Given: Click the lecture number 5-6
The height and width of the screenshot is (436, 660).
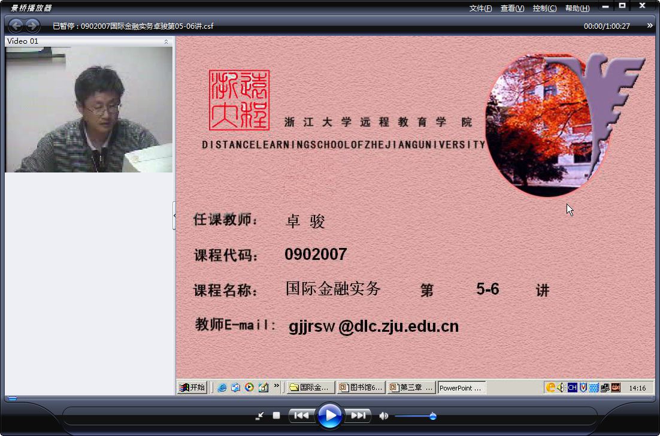Looking at the screenshot, I should (x=488, y=289).
